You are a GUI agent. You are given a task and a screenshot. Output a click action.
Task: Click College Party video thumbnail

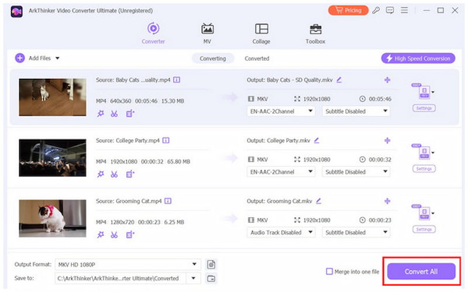53,158
